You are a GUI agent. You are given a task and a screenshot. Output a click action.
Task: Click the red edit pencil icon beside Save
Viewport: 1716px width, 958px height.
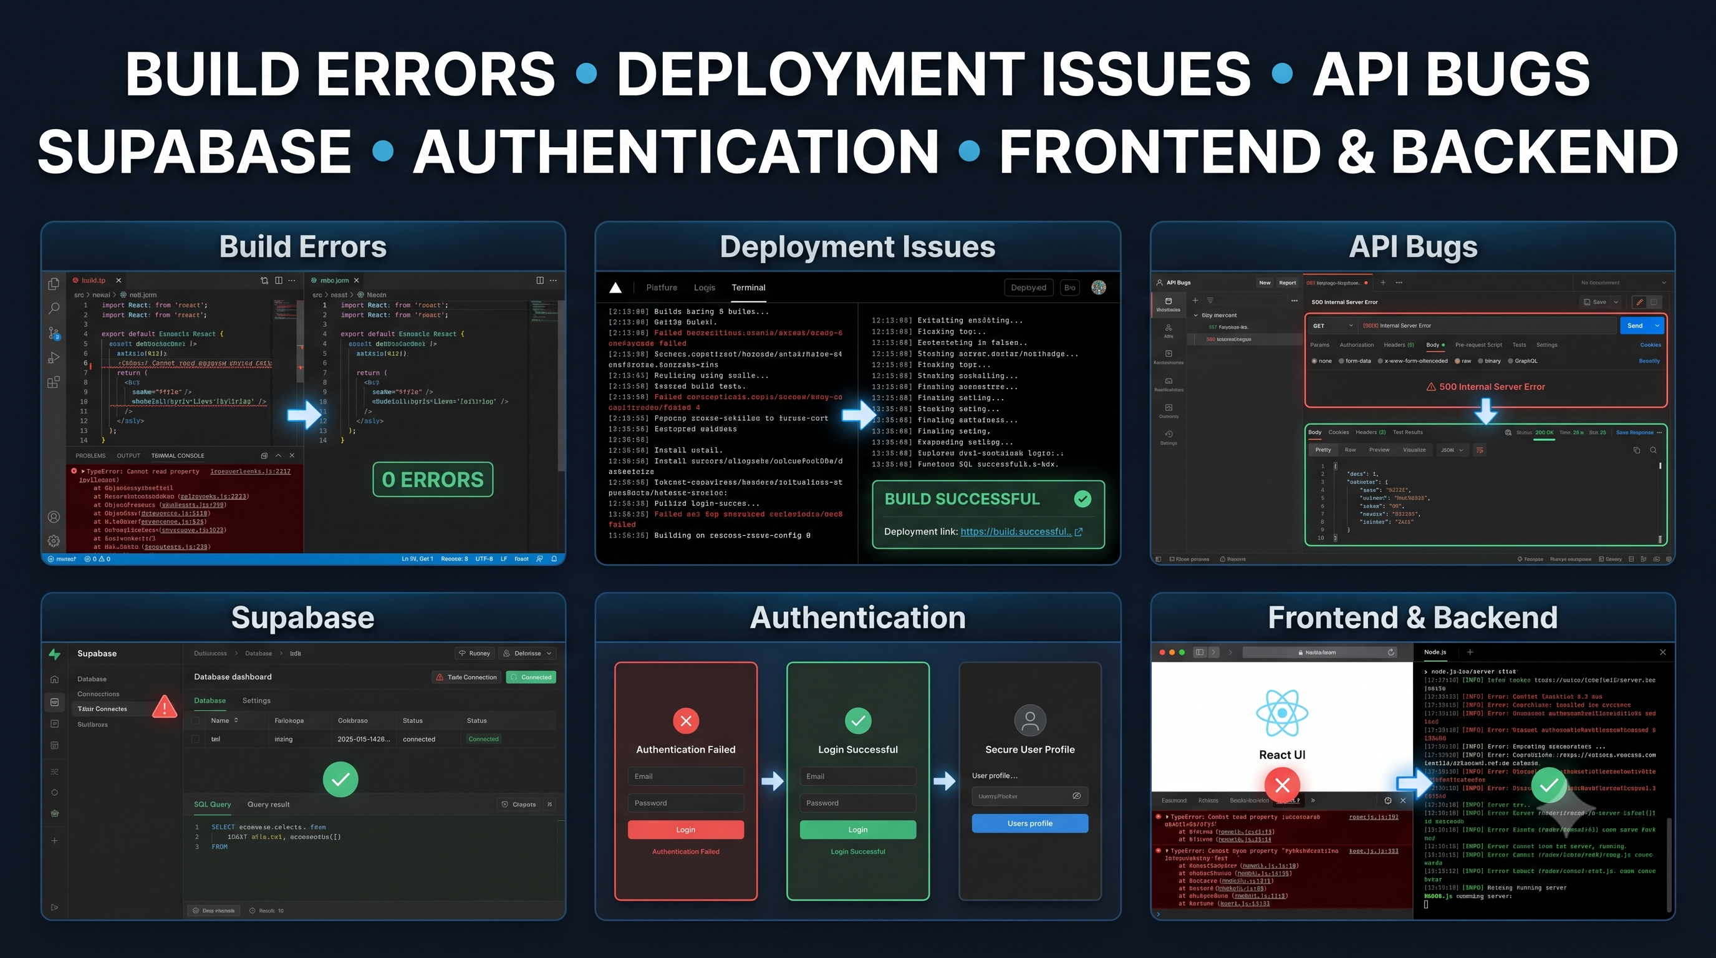tap(1639, 302)
